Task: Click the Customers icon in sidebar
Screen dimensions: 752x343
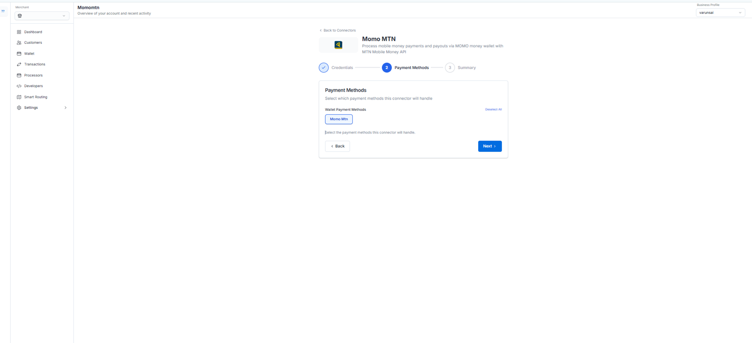Action: pyautogui.click(x=19, y=43)
